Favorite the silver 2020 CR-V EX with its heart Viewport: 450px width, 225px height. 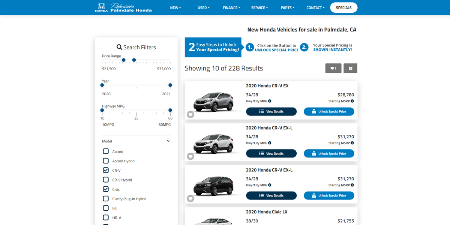pyautogui.click(x=190, y=114)
